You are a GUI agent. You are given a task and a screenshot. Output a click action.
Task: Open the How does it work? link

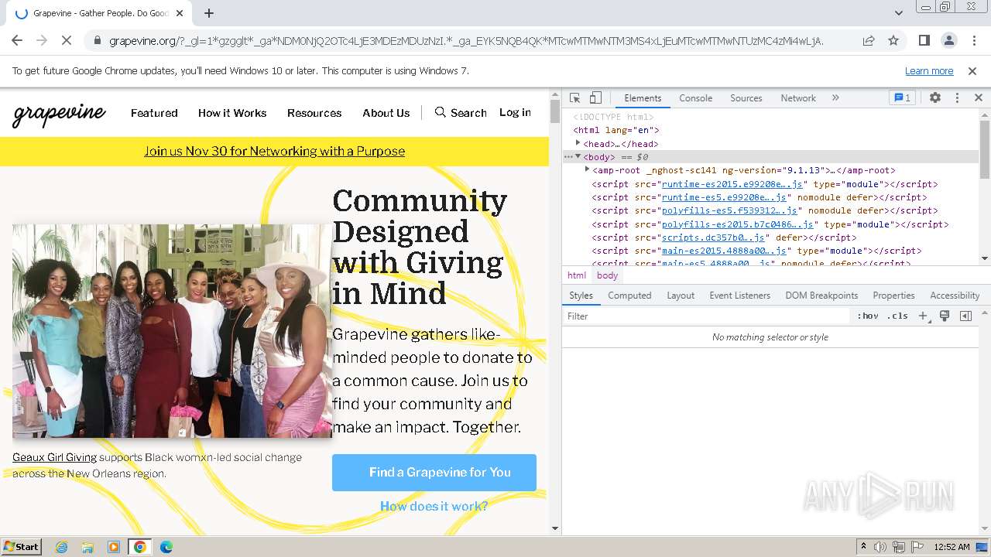click(x=434, y=506)
